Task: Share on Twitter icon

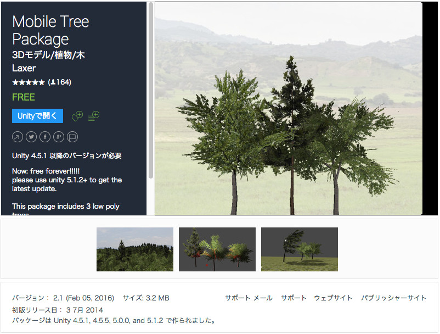Action: click(x=31, y=137)
